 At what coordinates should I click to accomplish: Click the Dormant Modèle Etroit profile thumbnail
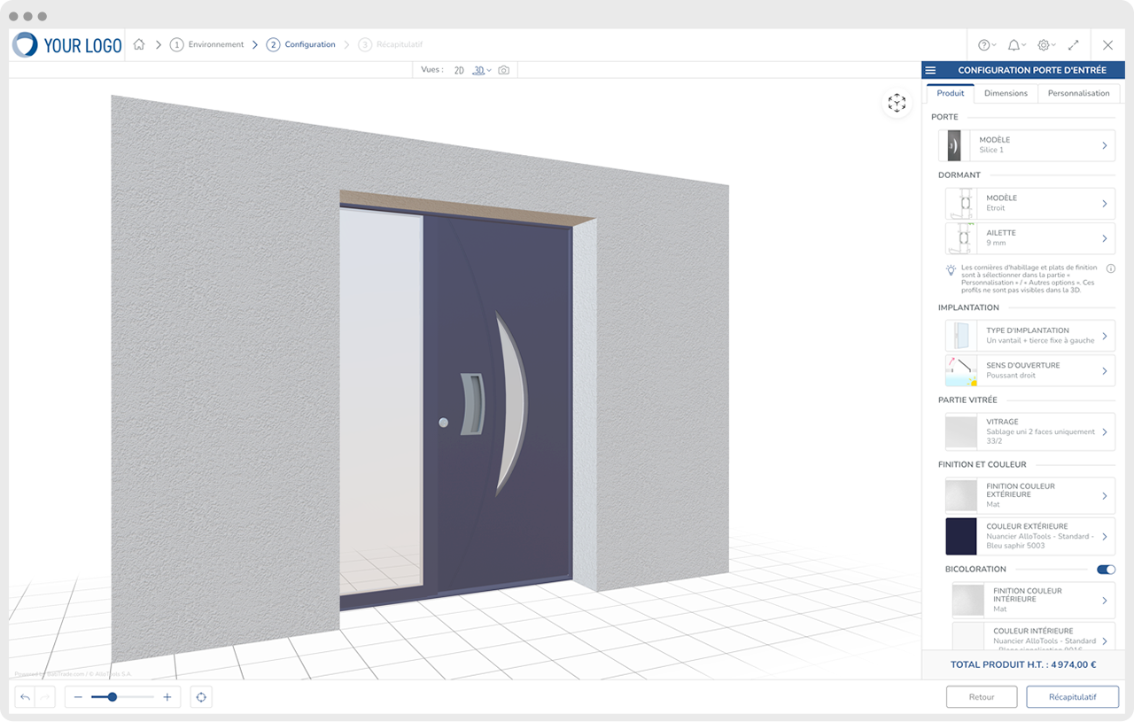(961, 204)
